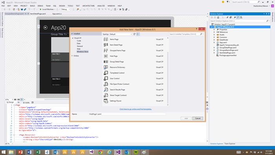Open the BUILD menu

[x=33, y=6]
